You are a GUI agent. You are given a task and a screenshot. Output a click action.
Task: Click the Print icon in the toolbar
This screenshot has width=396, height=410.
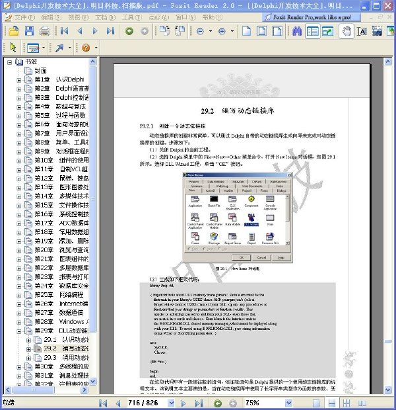click(x=44, y=31)
